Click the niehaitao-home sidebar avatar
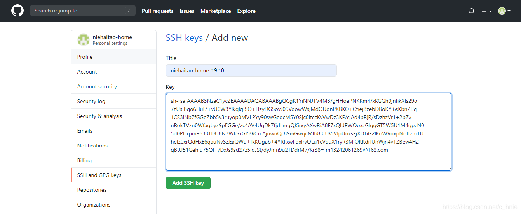Image resolution: width=521 pixels, height=214 pixels. click(x=84, y=40)
